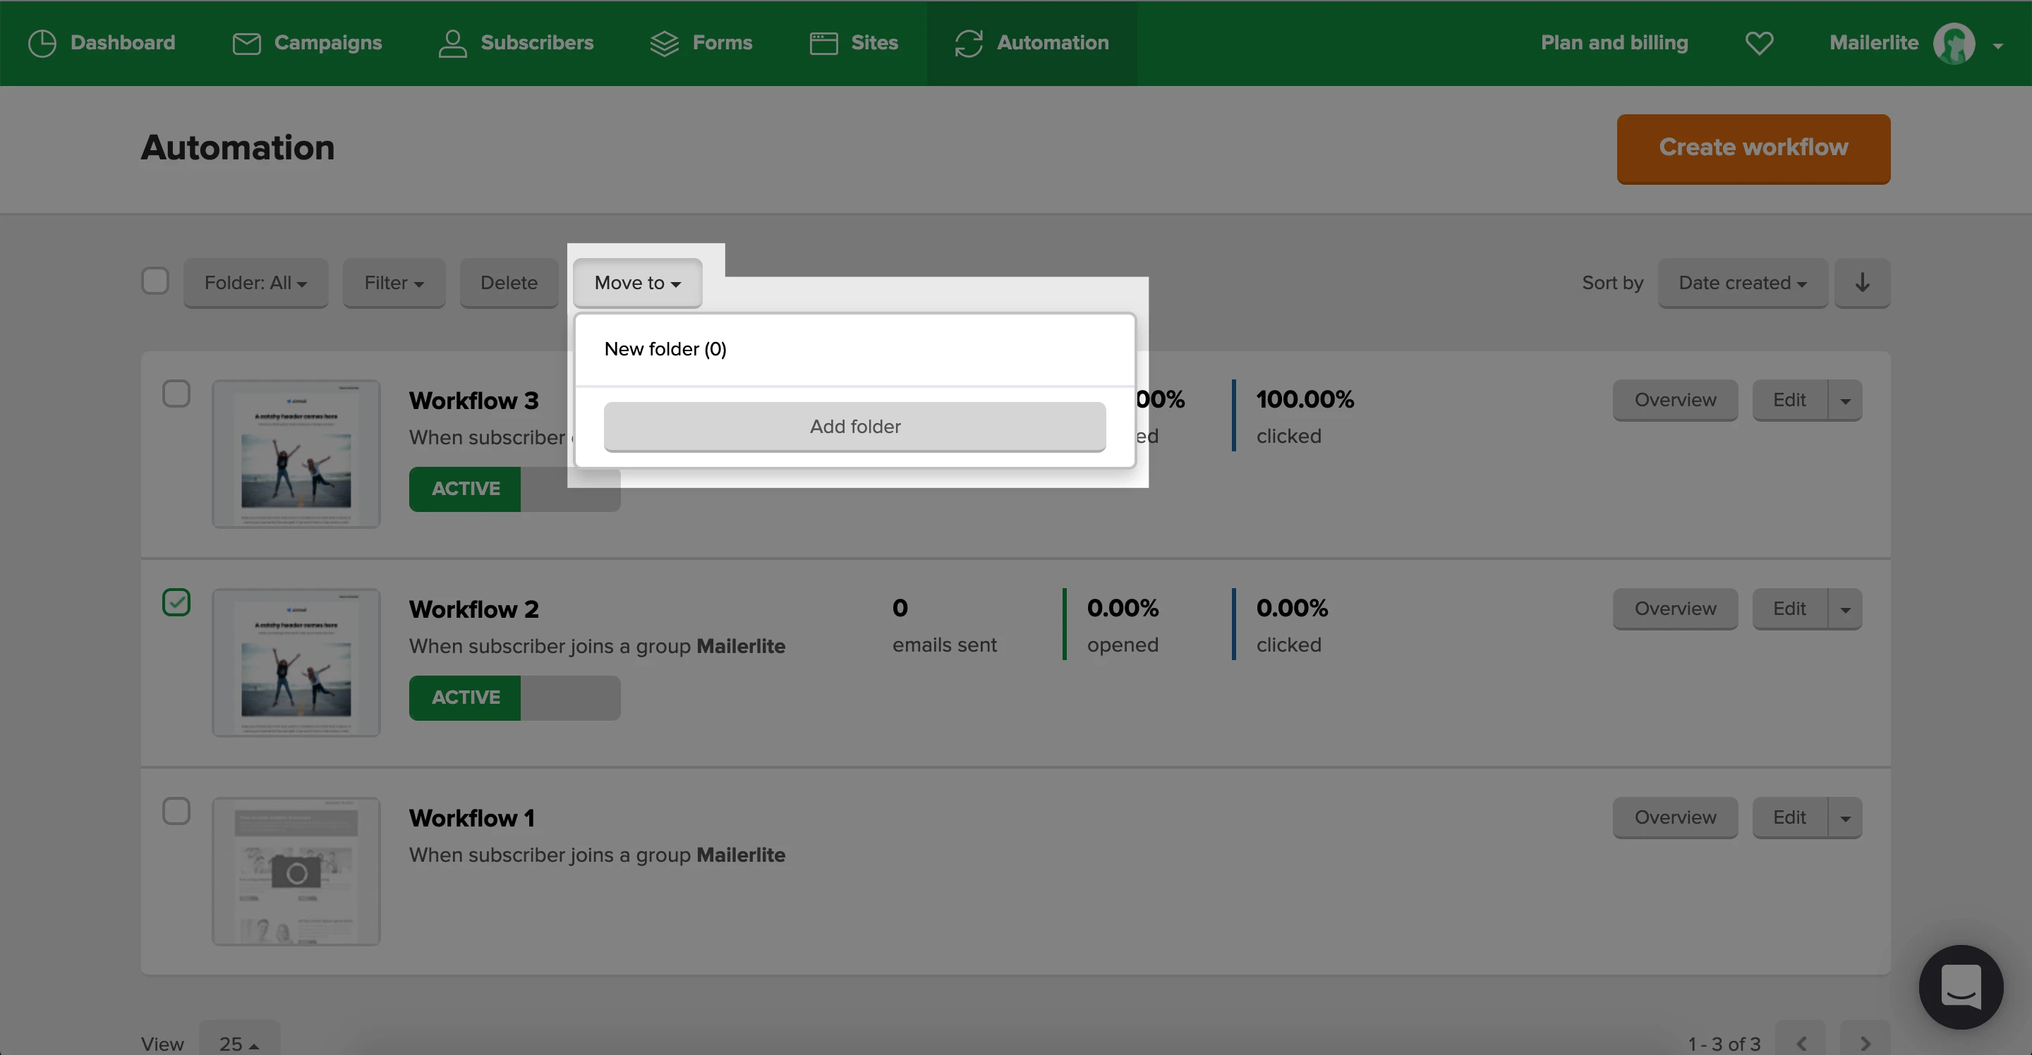Image resolution: width=2032 pixels, height=1055 pixels.
Task: Click the Forms layers icon
Action: (x=664, y=43)
